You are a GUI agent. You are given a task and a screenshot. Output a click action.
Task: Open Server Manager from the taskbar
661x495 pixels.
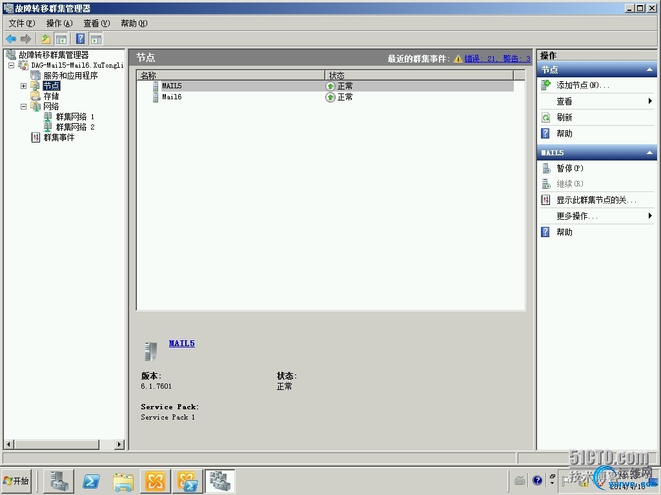[59, 481]
